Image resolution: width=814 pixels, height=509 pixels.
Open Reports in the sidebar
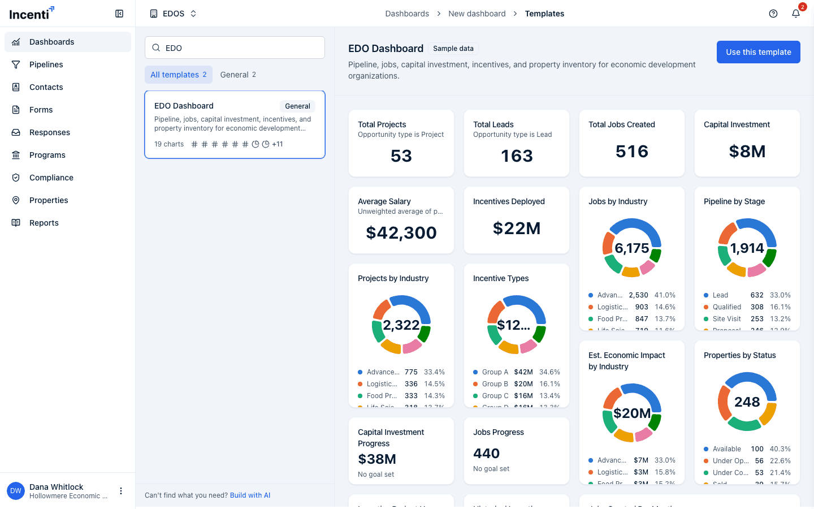tap(68, 223)
